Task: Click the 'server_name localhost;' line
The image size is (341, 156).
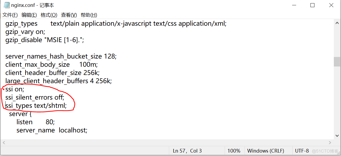Action: (x=52, y=130)
